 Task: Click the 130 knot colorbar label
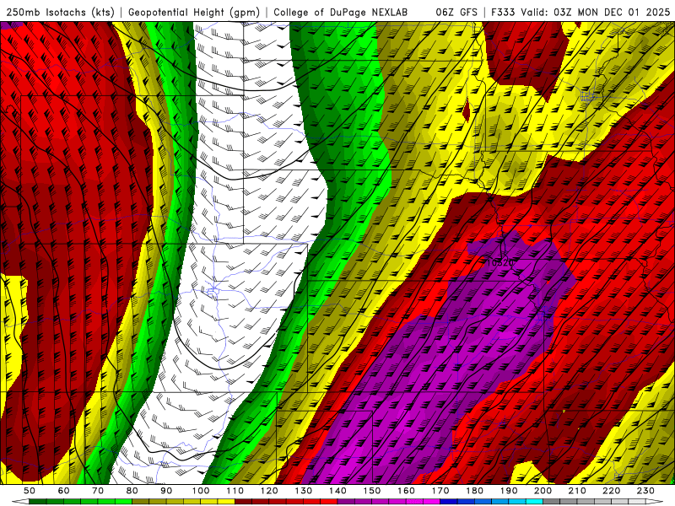pyautogui.click(x=304, y=491)
